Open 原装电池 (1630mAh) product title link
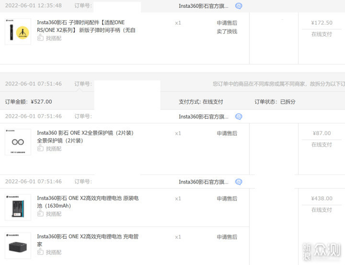The width and height of the screenshot is (345, 265). (x=87, y=202)
